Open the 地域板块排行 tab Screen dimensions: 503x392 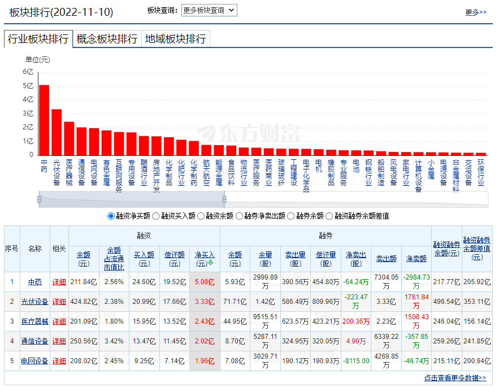[175, 39]
